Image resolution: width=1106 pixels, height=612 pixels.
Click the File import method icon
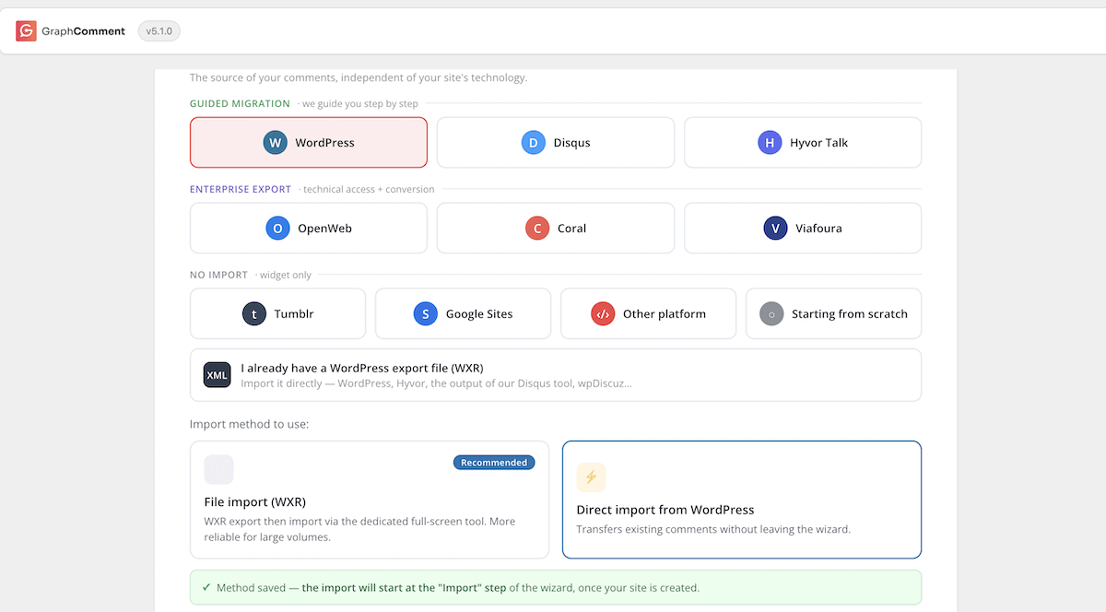tap(218, 469)
